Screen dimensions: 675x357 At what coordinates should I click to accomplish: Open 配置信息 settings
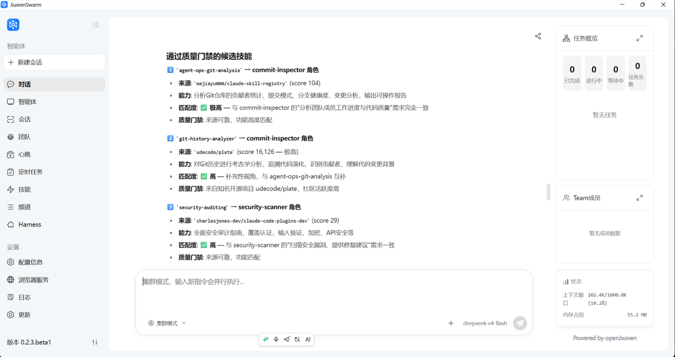click(54, 262)
